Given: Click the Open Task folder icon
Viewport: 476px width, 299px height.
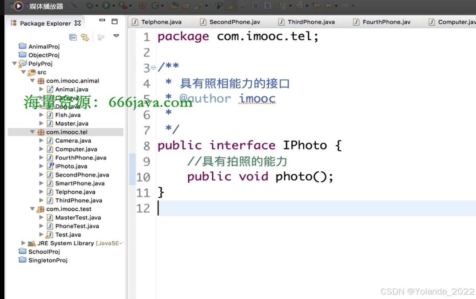Looking at the screenshot, I should coord(186,5).
